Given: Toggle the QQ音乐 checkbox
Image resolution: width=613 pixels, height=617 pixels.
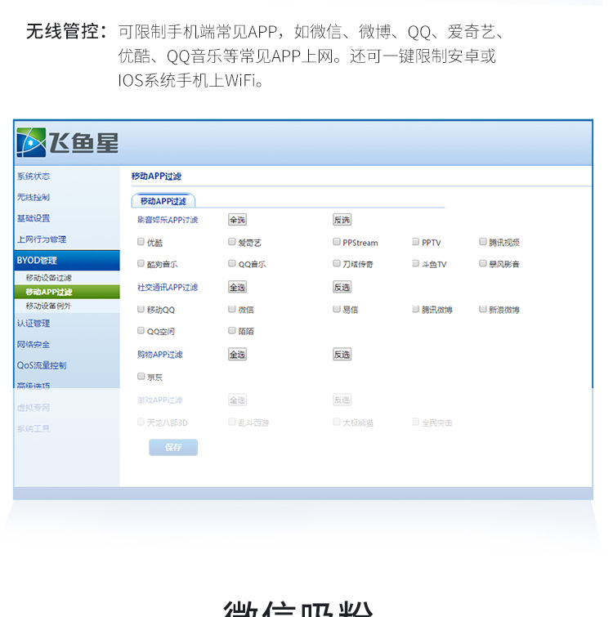Looking at the screenshot, I should tap(232, 263).
